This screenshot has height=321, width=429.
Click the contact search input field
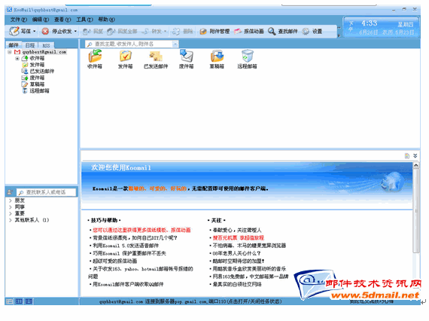click(46, 192)
